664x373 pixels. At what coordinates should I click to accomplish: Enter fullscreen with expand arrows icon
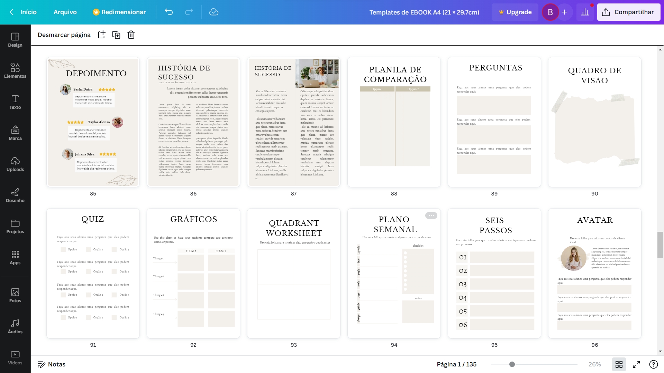[636, 364]
